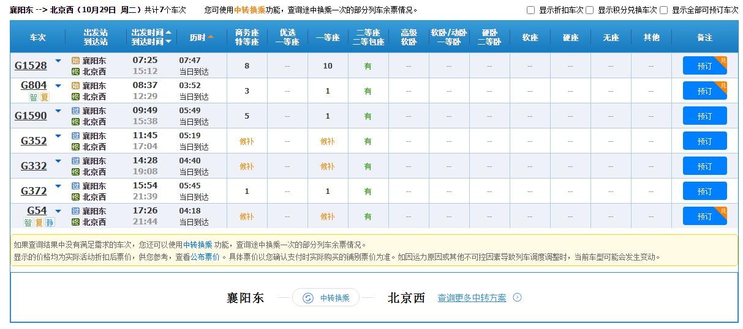Tick the 显示积分兑换车次 checkbox

[x=589, y=10]
